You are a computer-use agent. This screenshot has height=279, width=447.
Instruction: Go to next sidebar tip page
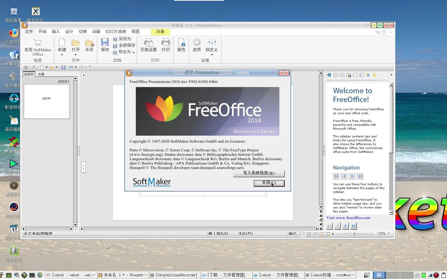[x=346, y=226]
